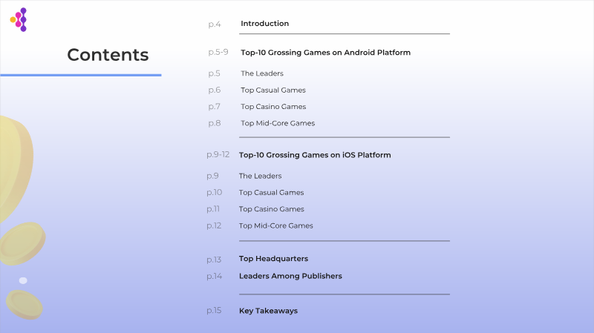Open Top Mid-Core Games on page 8
This screenshot has height=333, width=594.
point(277,123)
